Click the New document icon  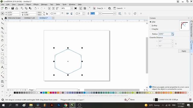click(x=2, y=8)
